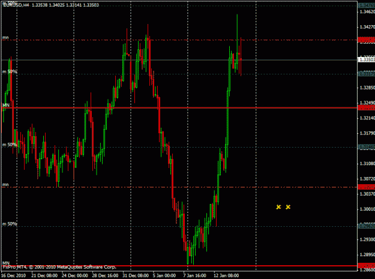Screen dimensions: 375x279
Task: Click the MN label on the solid red line near 1.32490
Action: point(6,105)
